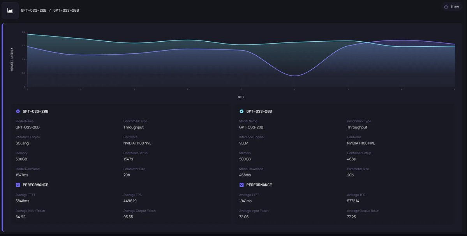Click the VLLM inference engine value
Viewport: 467px width, 236px height.
coord(243,143)
